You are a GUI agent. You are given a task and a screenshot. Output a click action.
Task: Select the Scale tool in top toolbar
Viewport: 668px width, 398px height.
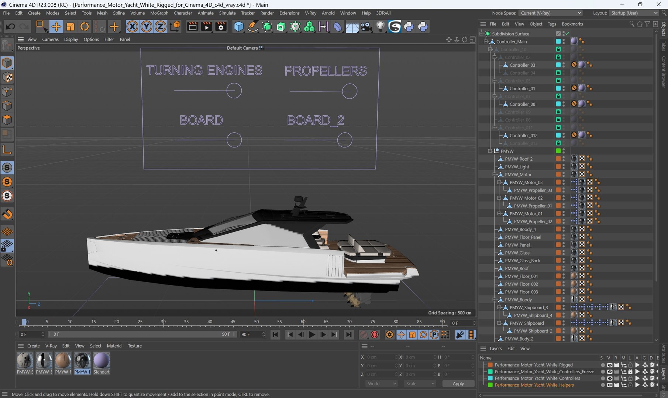click(x=70, y=27)
